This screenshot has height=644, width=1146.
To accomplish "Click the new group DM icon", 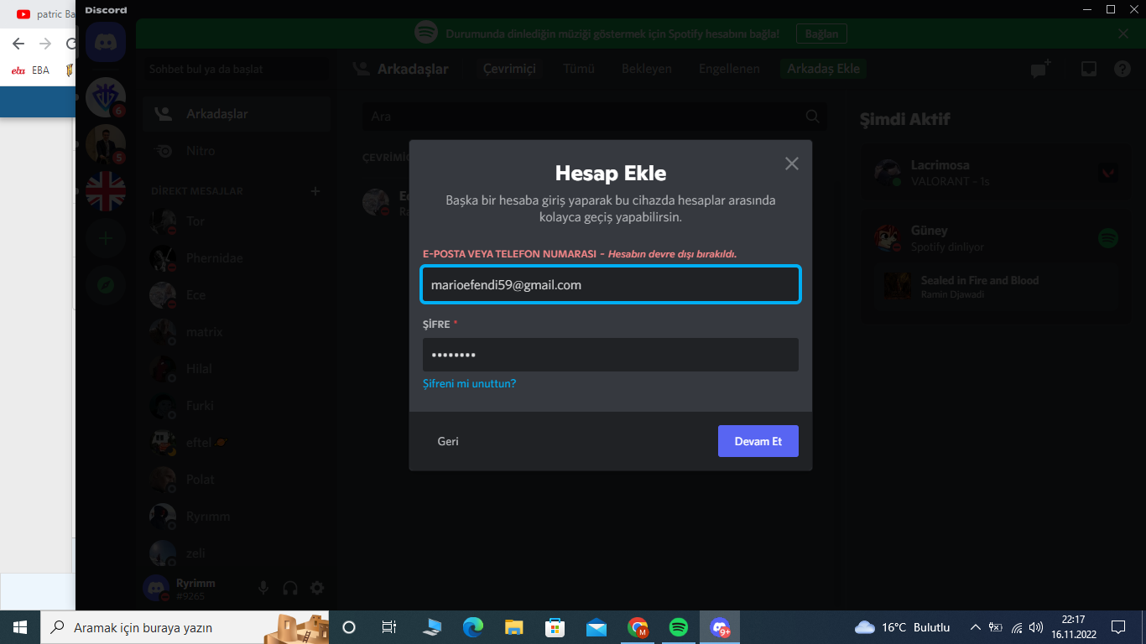I will point(1041,70).
